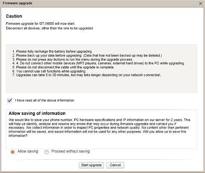Screen dimensions: 205x173
Task: Click the Start upgrade button
Action: [x=91, y=165]
